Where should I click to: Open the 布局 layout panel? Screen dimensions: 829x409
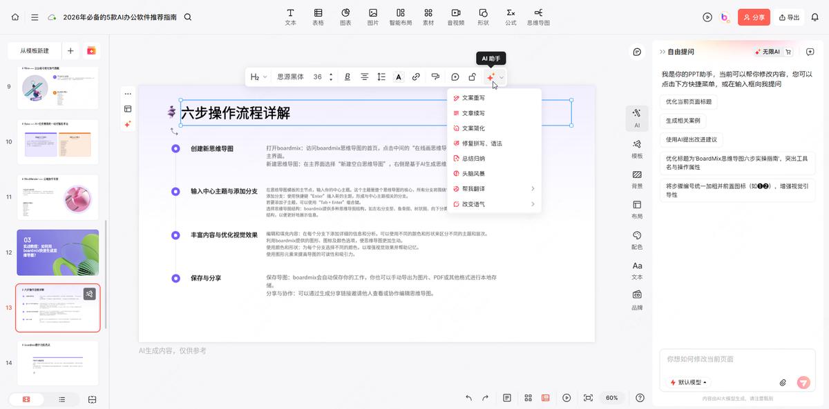point(637,210)
